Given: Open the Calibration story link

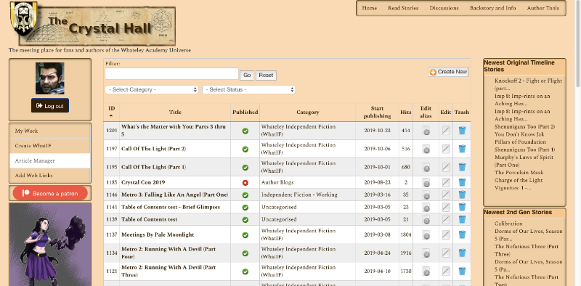Looking at the screenshot, I should [x=508, y=224].
